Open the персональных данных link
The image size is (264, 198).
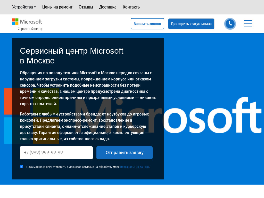coord(135,167)
